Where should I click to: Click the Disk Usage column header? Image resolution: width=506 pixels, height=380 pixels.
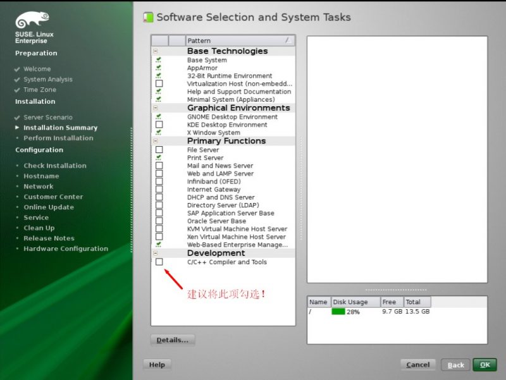click(x=355, y=302)
